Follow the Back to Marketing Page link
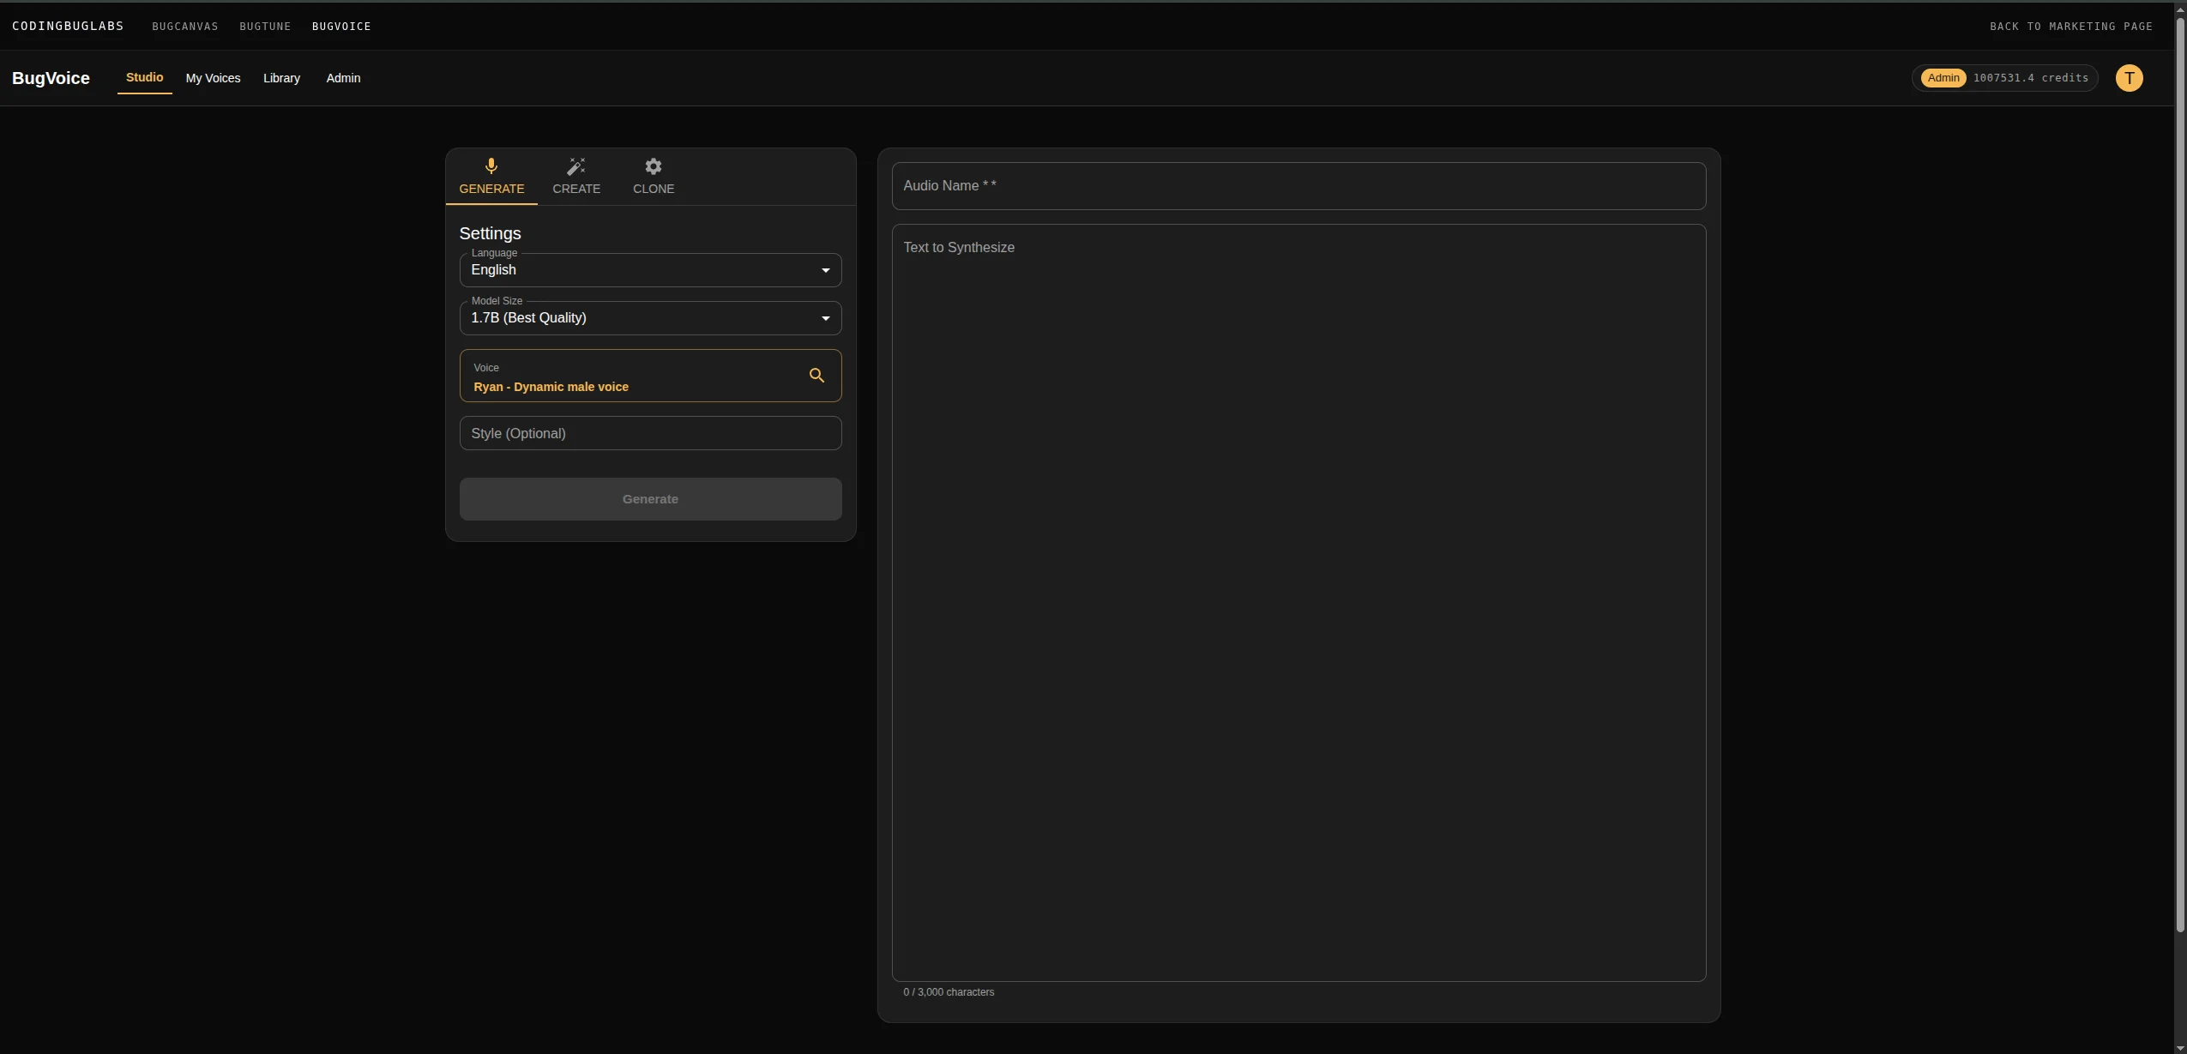Viewport: 2187px width, 1054px height. [2071, 26]
